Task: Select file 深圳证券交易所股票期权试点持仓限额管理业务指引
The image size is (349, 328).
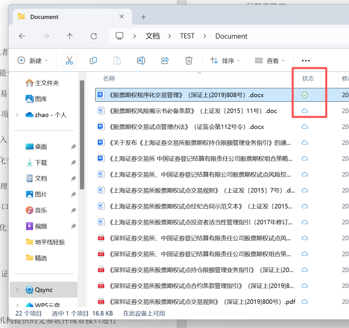Action: coord(201,270)
